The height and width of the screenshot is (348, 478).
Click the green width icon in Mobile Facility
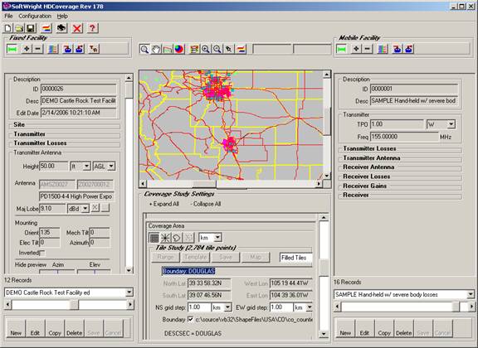pyautogui.click(x=341, y=49)
